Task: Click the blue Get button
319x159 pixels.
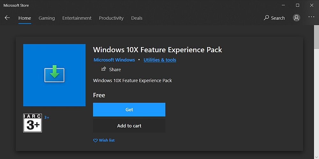Action: tap(129, 109)
